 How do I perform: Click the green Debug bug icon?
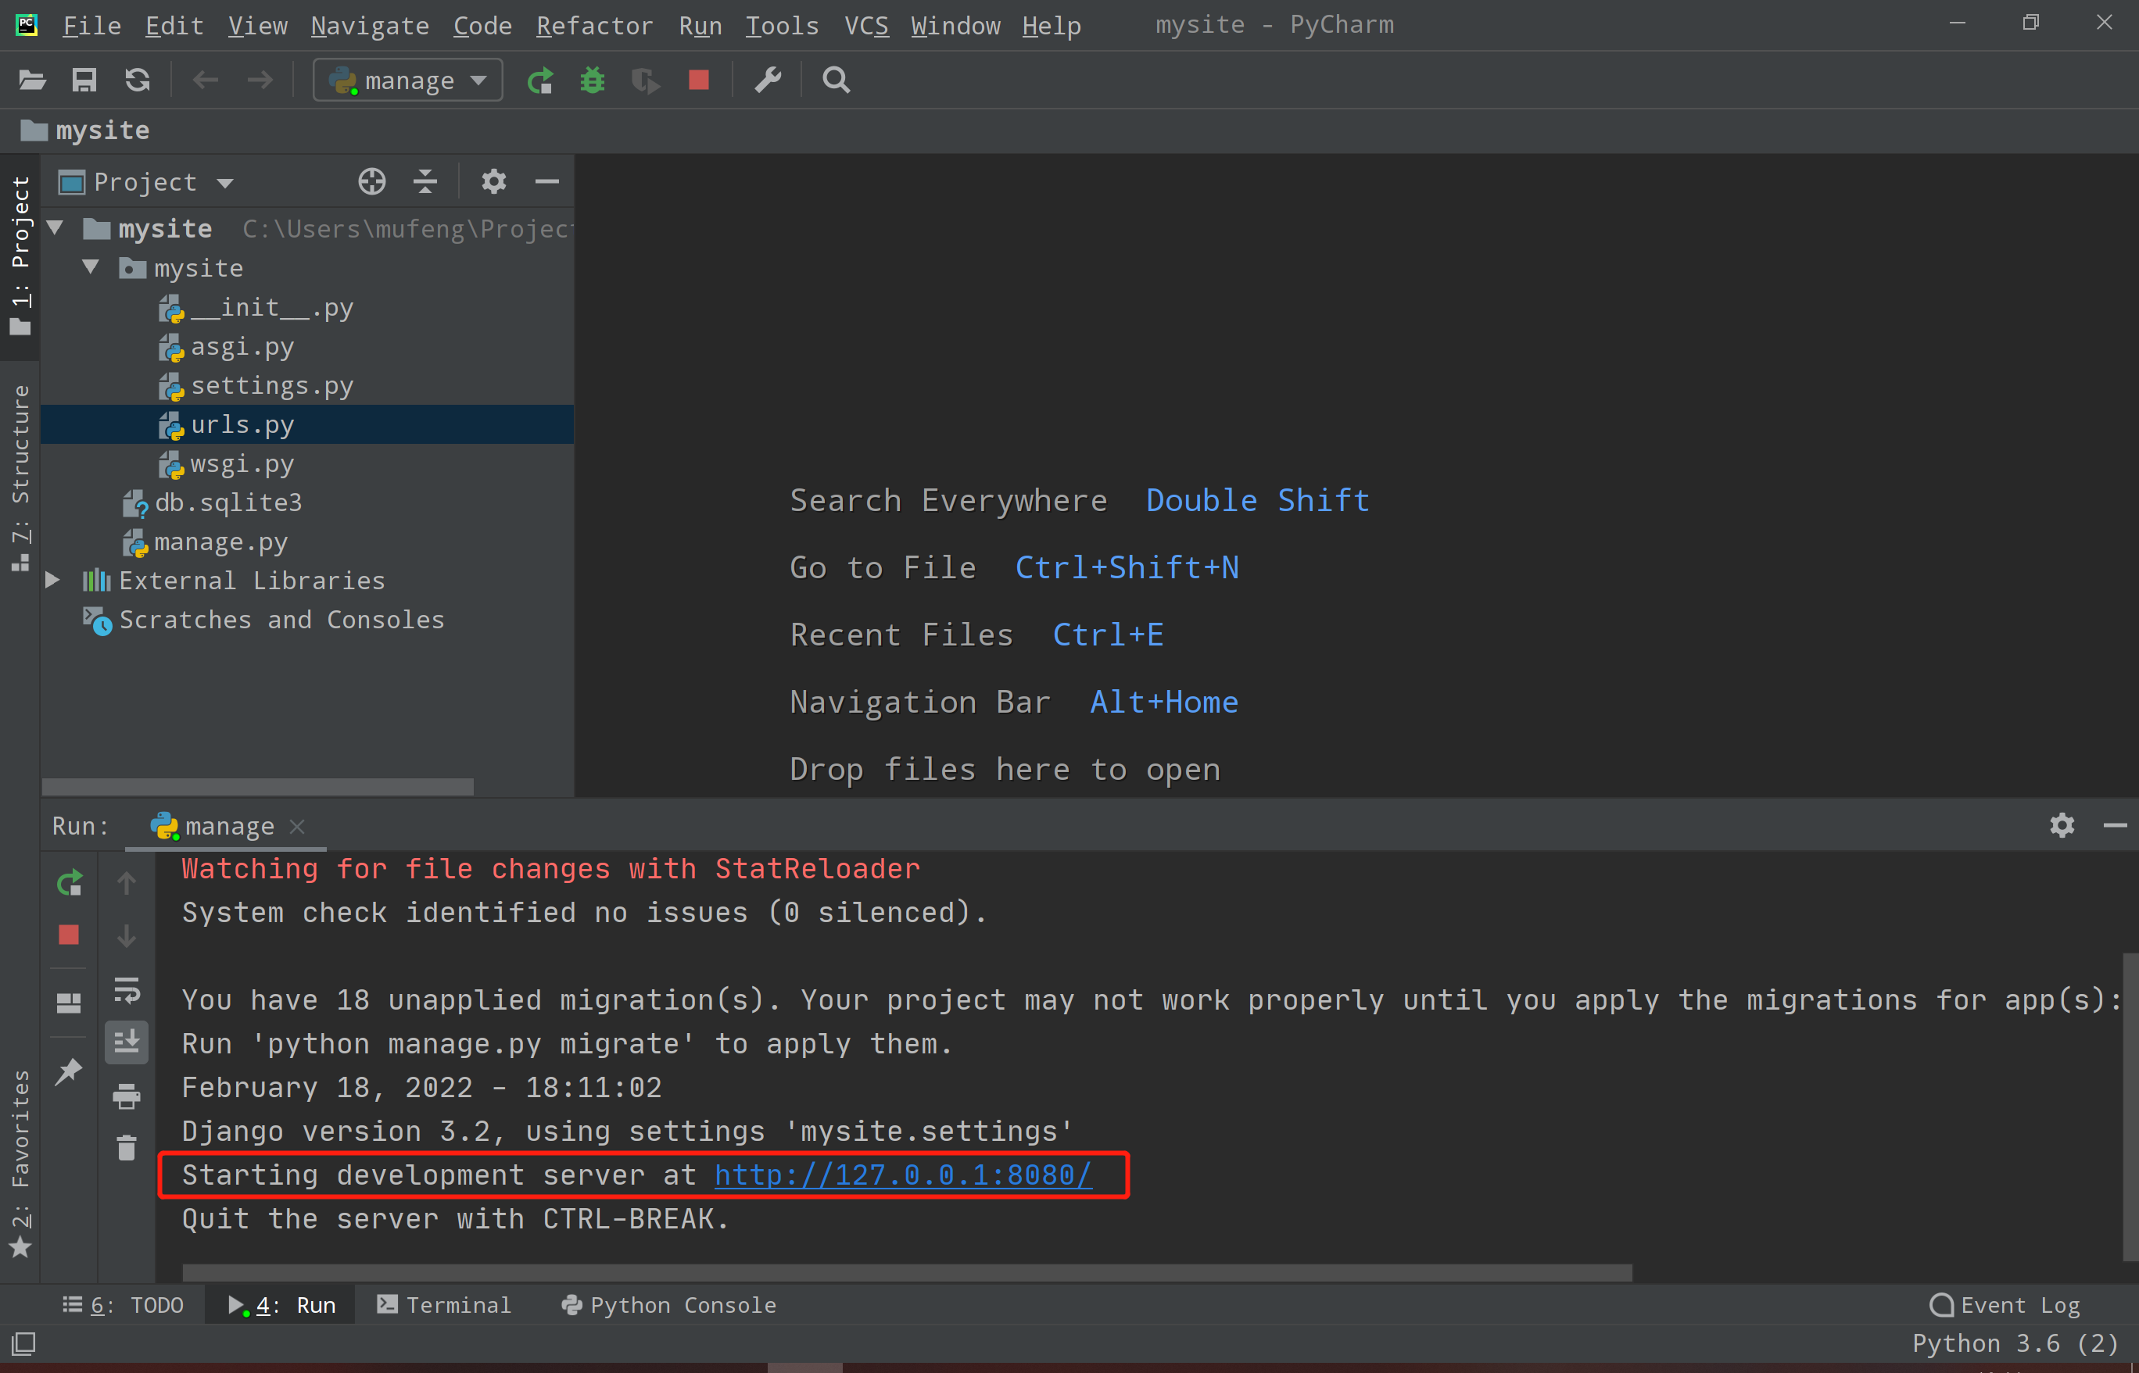pyautogui.click(x=593, y=80)
